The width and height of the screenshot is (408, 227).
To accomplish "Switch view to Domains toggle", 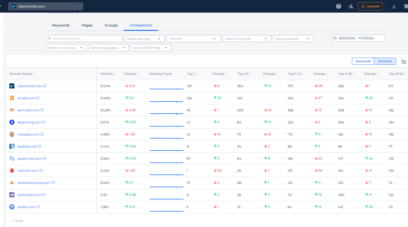I will [x=385, y=61].
